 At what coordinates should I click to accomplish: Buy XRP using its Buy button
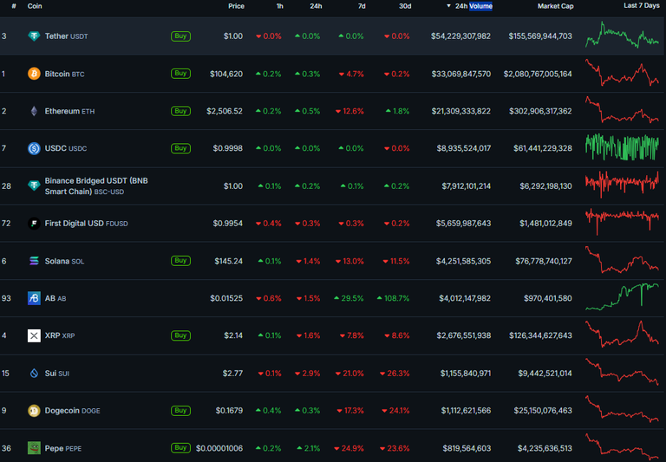[x=180, y=335]
